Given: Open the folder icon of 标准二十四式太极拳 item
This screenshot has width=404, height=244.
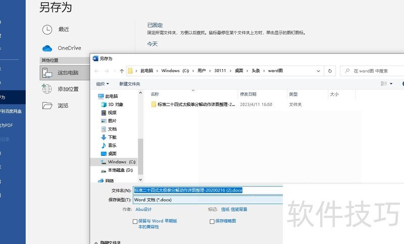Looking at the screenshot, I should (x=154, y=104).
